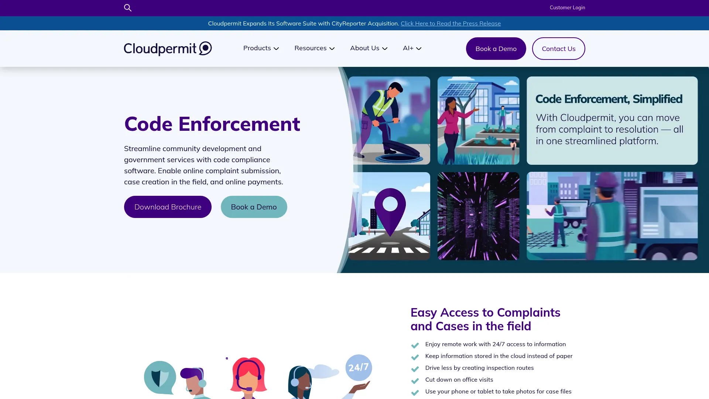Click 'Enjoy remote work with 24/7 access' text

495,344
